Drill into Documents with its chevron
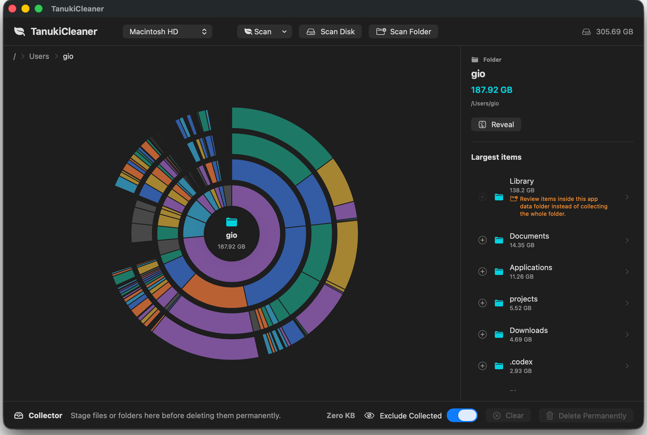The height and width of the screenshot is (435, 647). pyautogui.click(x=627, y=240)
